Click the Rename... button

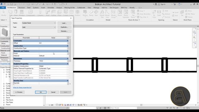click(x=64, y=31)
